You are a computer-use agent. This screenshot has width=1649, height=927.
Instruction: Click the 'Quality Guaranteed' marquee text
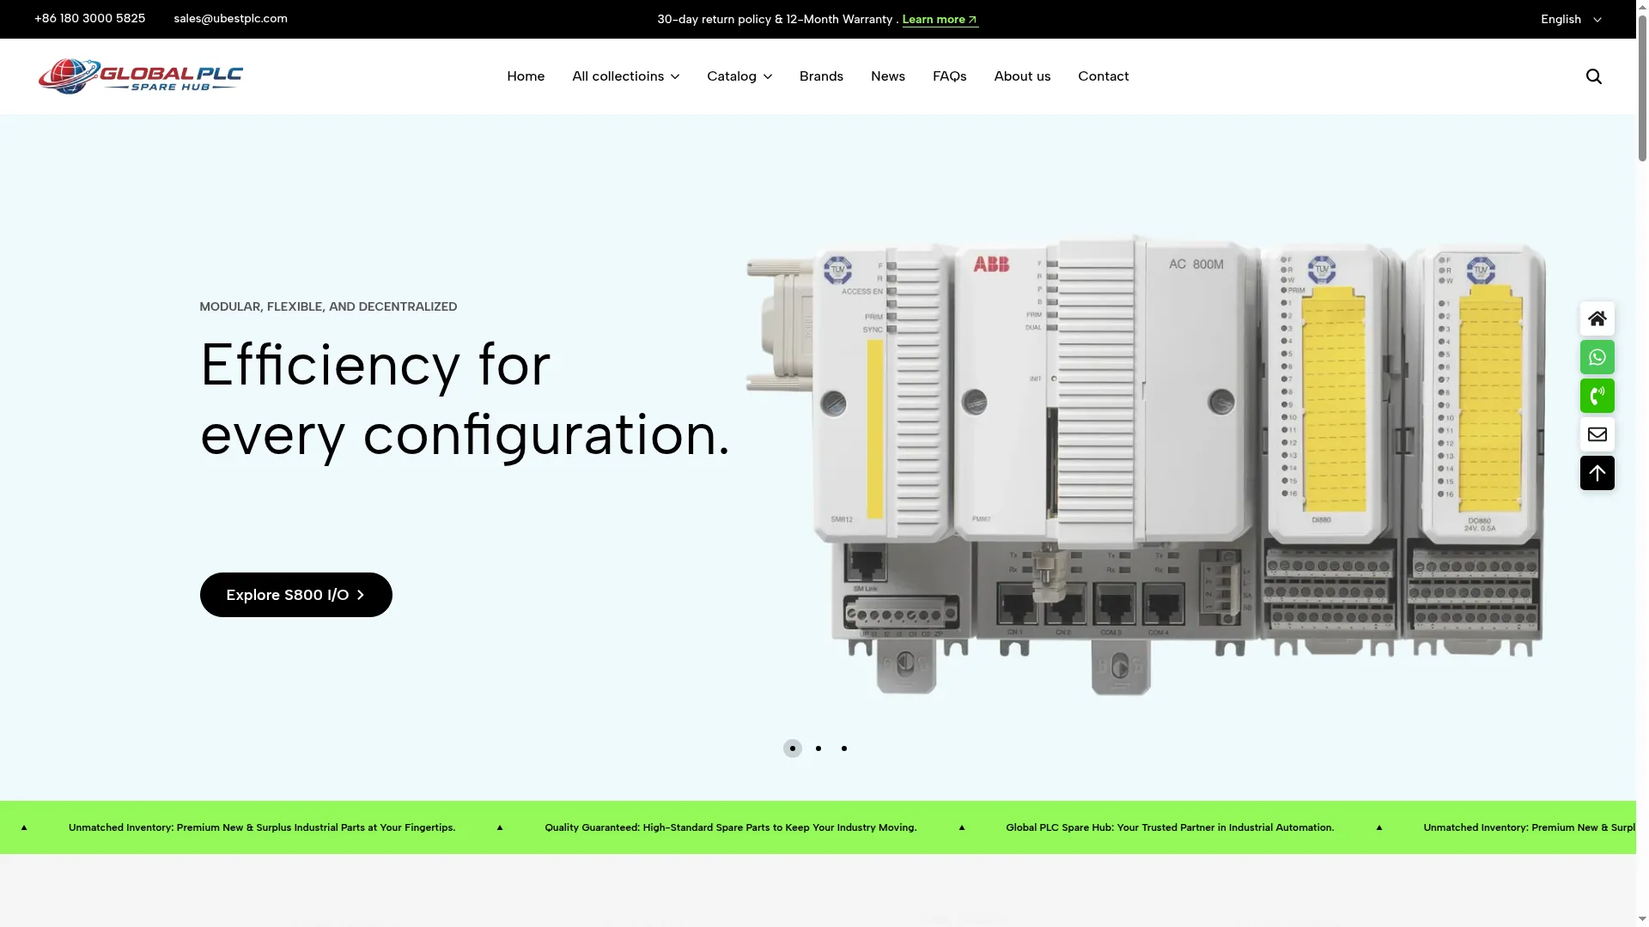pyautogui.click(x=730, y=827)
